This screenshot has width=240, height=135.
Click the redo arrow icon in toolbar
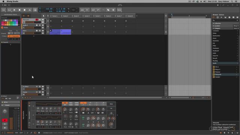pyautogui.click(x=103, y=10)
